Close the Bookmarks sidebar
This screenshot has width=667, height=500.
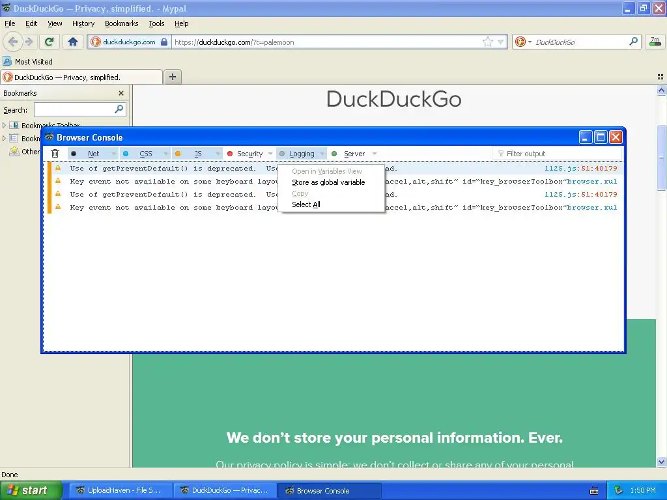[121, 93]
